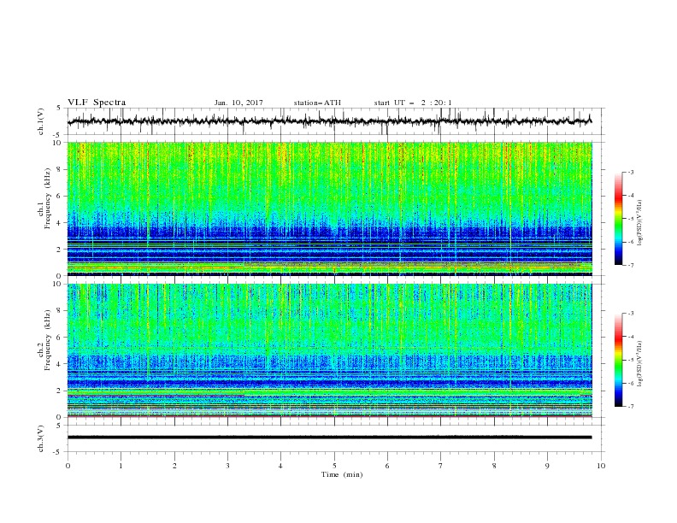This screenshot has width=677, height=523.
Task: Click the "10" kHz tick on ch.1 frequency axis
Action: [58, 143]
